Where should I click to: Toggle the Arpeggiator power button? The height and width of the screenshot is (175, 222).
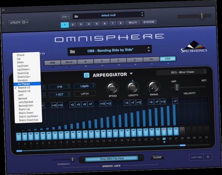point(87,75)
